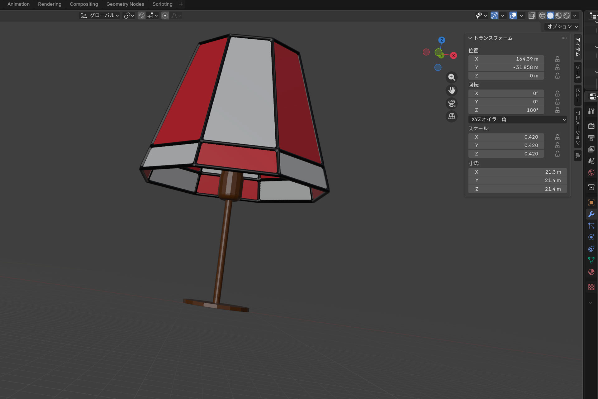The width and height of the screenshot is (598, 399).
Task: Open the グローバル orientation dropdown
Action: point(100,16)
